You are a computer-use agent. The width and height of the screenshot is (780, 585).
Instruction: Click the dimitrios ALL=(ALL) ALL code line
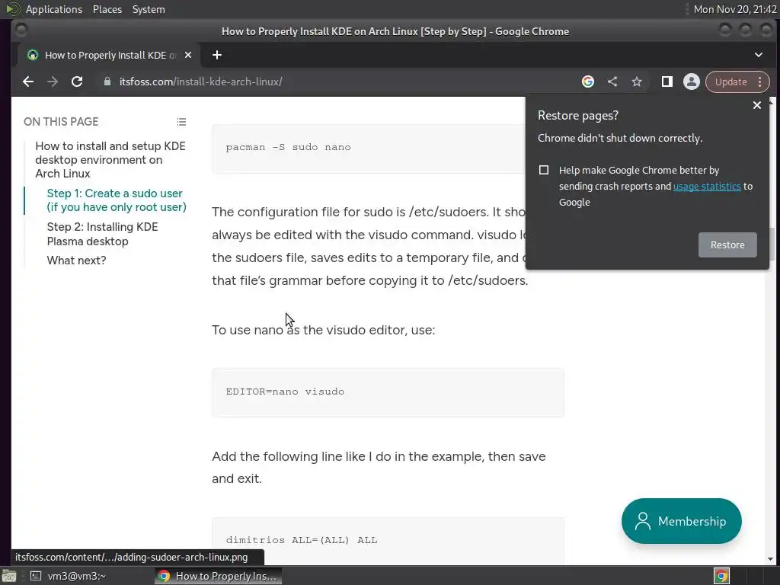tap(302, 540)
